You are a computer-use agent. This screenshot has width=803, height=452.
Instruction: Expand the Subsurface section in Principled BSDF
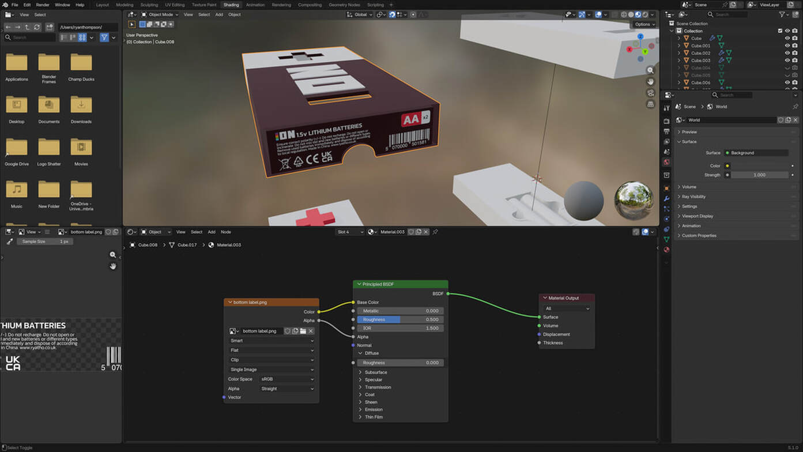tap(375, 372)
